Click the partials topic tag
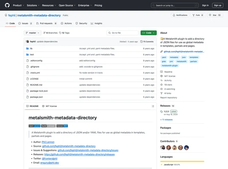 pyautogui.click(x=194, y=61)
